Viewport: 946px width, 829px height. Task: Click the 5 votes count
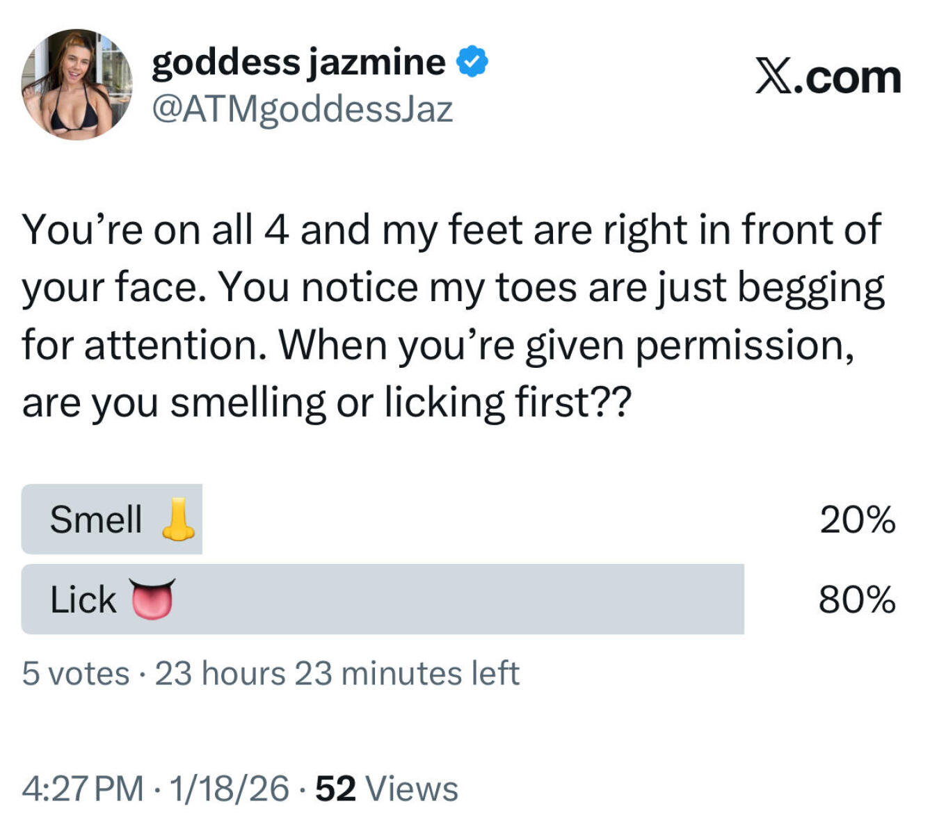pos(76,673)
